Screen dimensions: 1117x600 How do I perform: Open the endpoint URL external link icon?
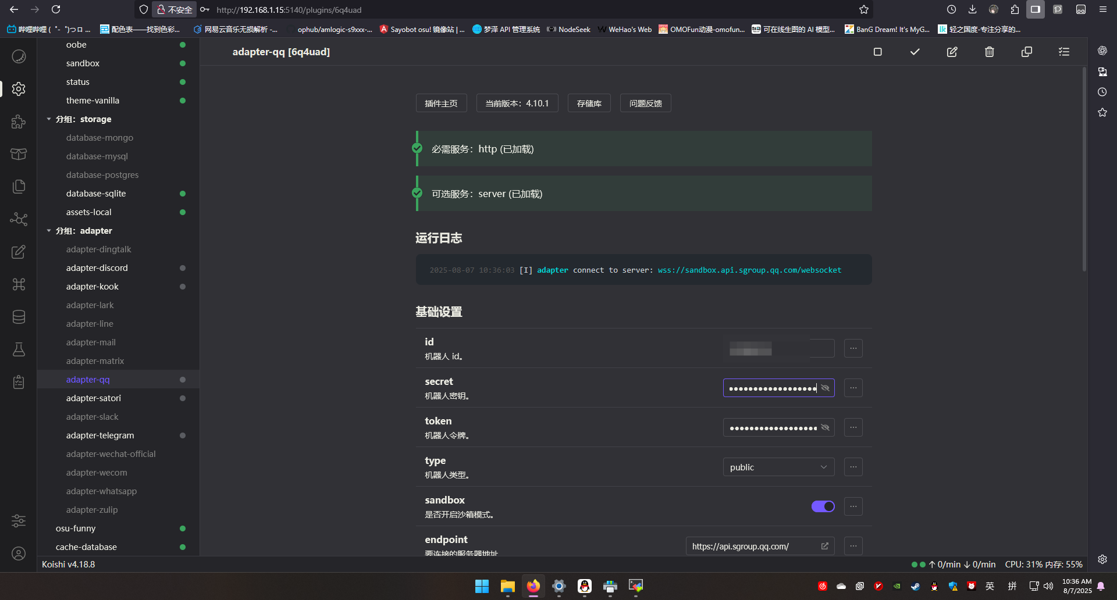pos(824,546)
